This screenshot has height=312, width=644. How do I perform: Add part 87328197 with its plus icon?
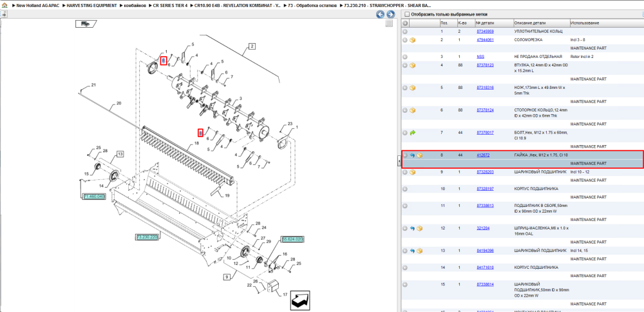405,189
